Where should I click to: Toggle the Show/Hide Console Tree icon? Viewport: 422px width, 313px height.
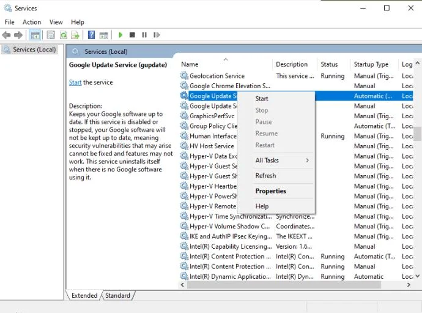[35, 35]
